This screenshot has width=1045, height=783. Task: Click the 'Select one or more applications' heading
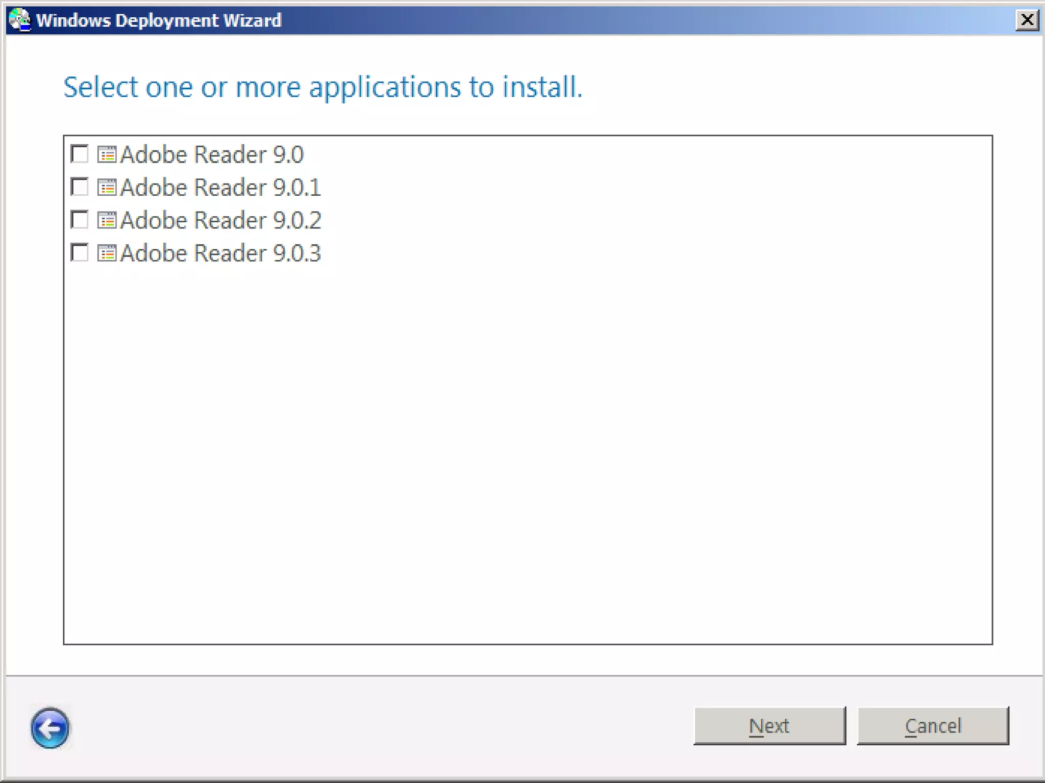coord(322,87)
